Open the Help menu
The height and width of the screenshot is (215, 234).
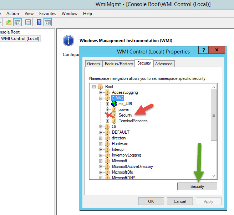pyautogui.click(x=87, y=14)
